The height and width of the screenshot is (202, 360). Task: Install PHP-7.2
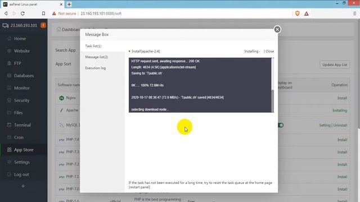coord(342,164)
